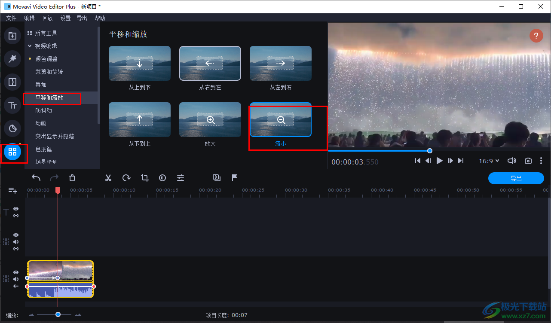Screen dimensions: 551x323
Task: Open the 编辑 menu
Action: tap(29, 18)
